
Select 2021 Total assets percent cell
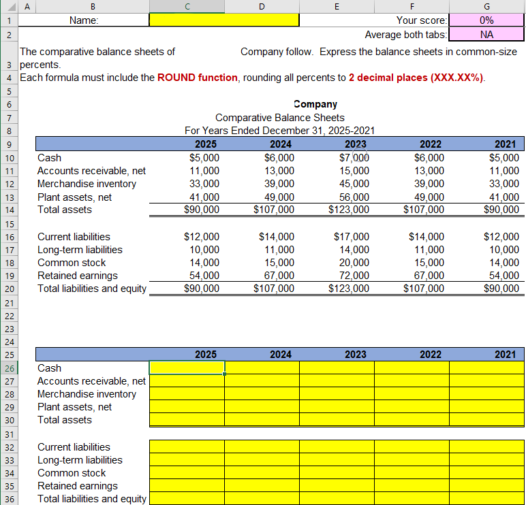[x=486, y=419]
